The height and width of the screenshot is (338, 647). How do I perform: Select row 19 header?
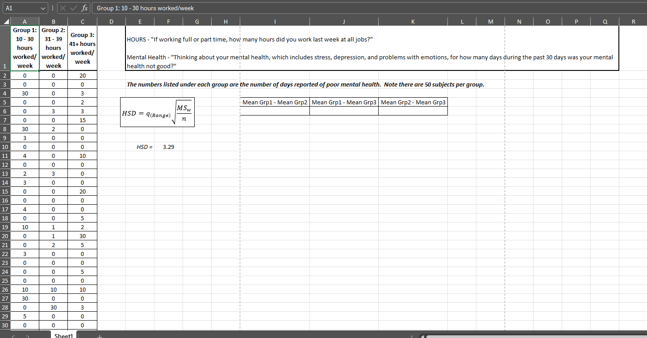click(5, 227)
